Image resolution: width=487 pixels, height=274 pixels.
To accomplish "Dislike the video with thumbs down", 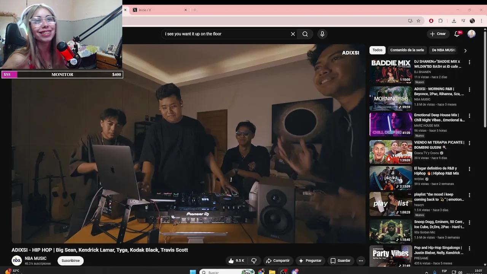I will tap(254, 261).
